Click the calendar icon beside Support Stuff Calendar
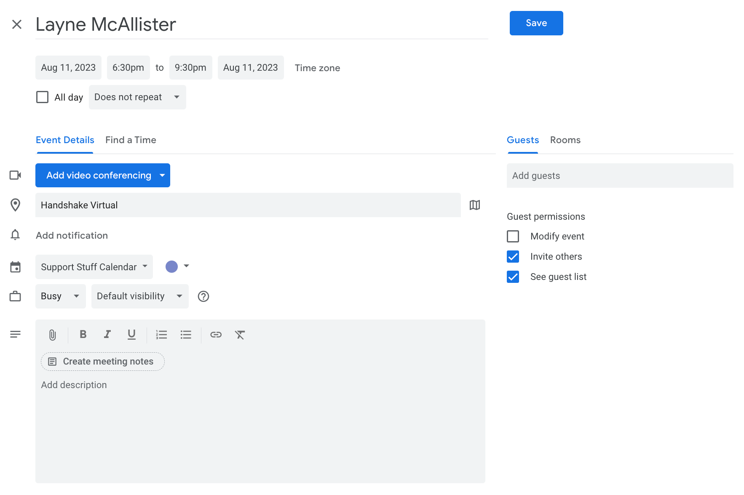 (15, 267)
